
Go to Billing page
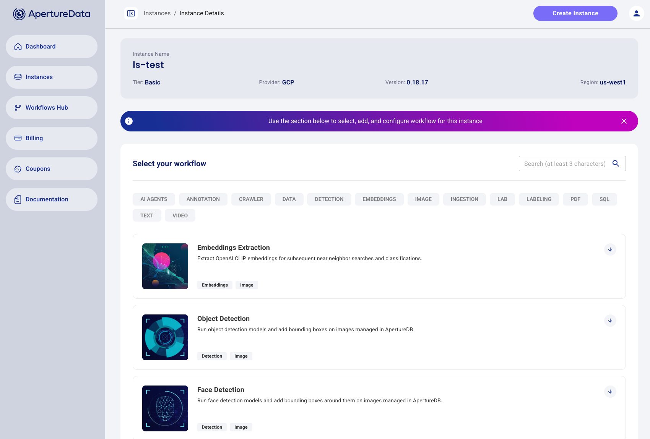[x=52, y=138]
